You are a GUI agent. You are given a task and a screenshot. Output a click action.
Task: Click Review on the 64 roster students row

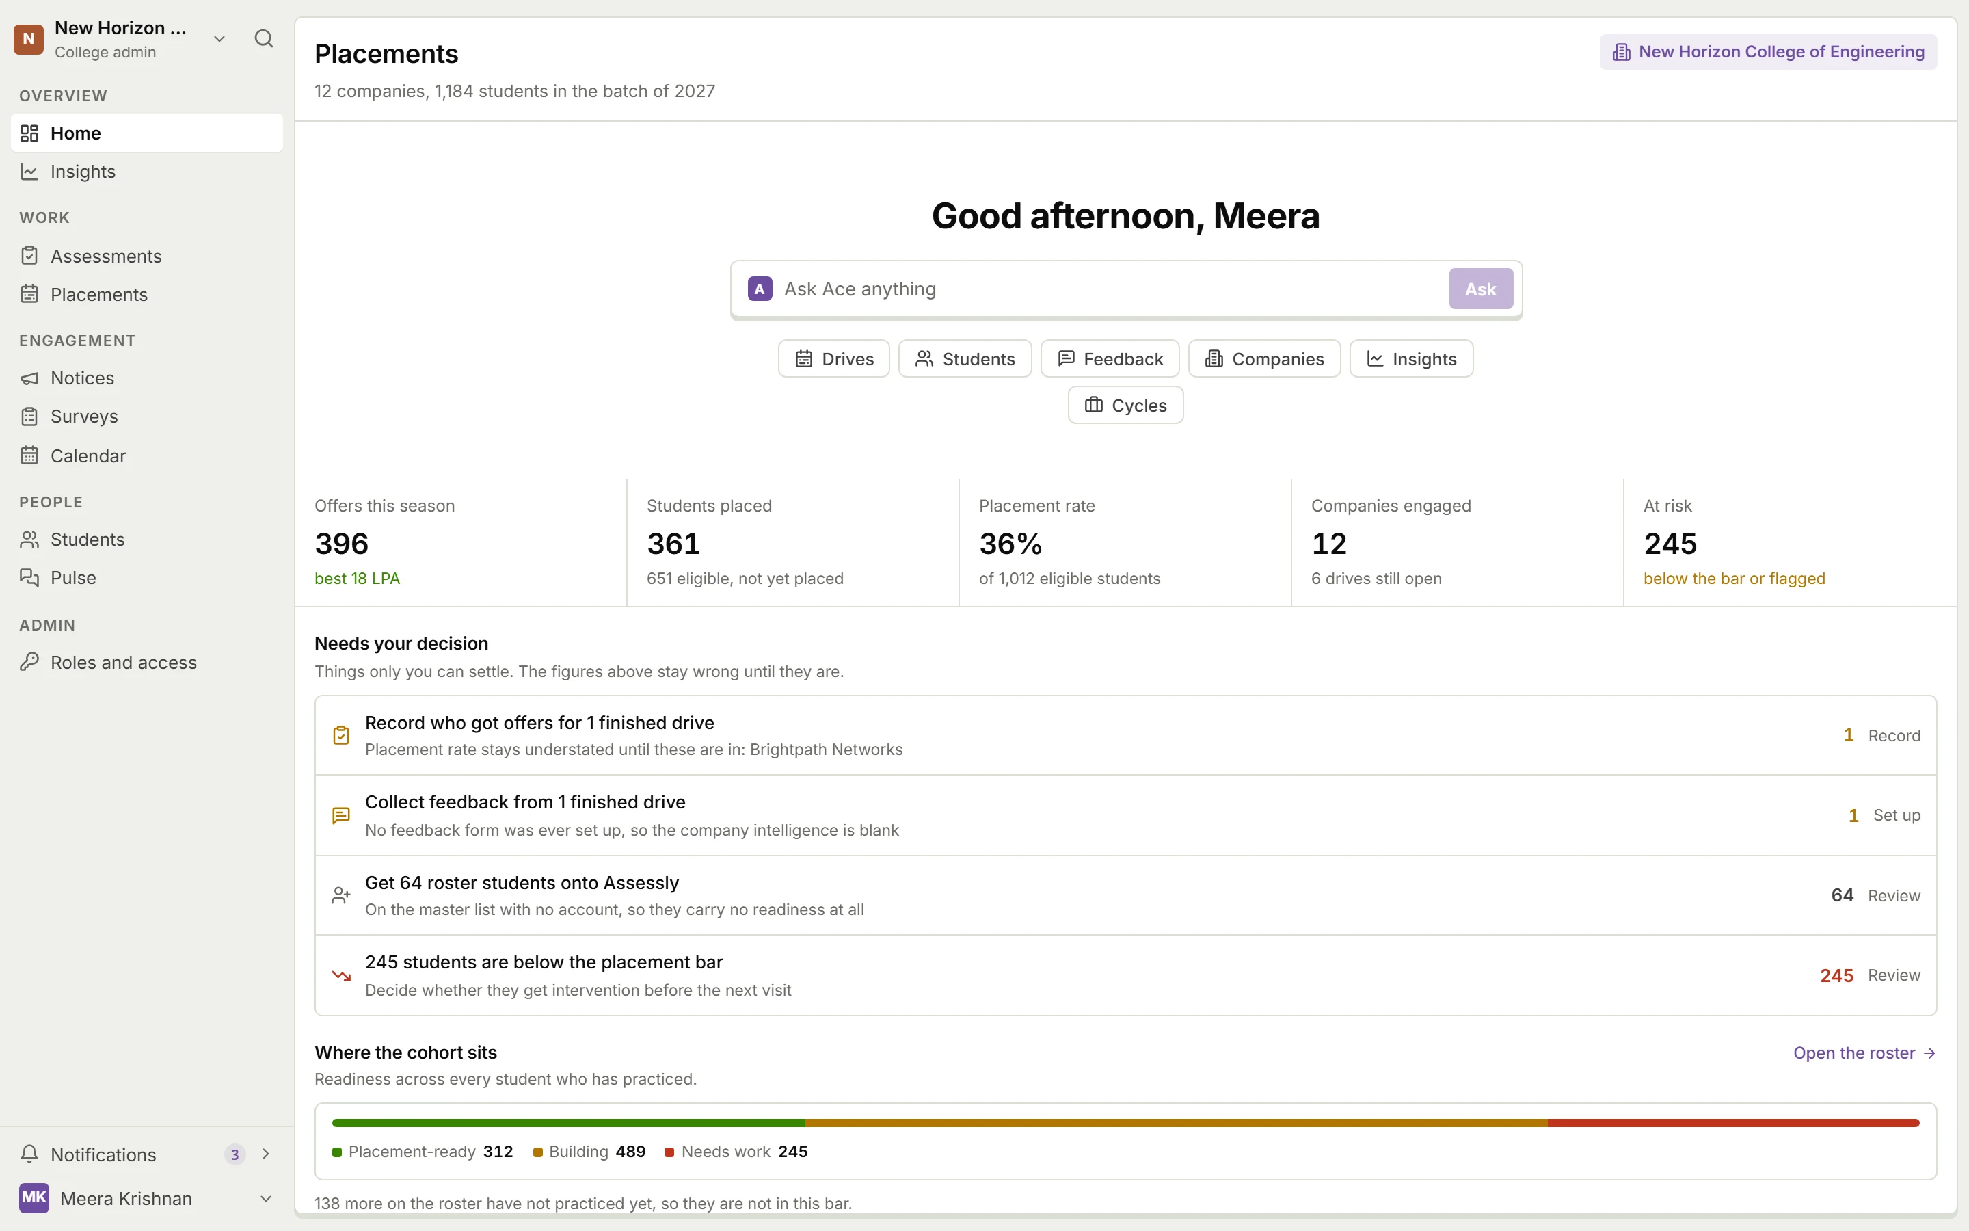pyautogui.click(x=1893, y=895)
